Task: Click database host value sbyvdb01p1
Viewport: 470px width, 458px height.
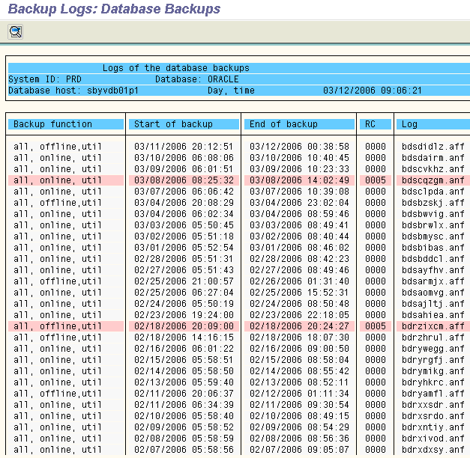Action: pos(112,91)
